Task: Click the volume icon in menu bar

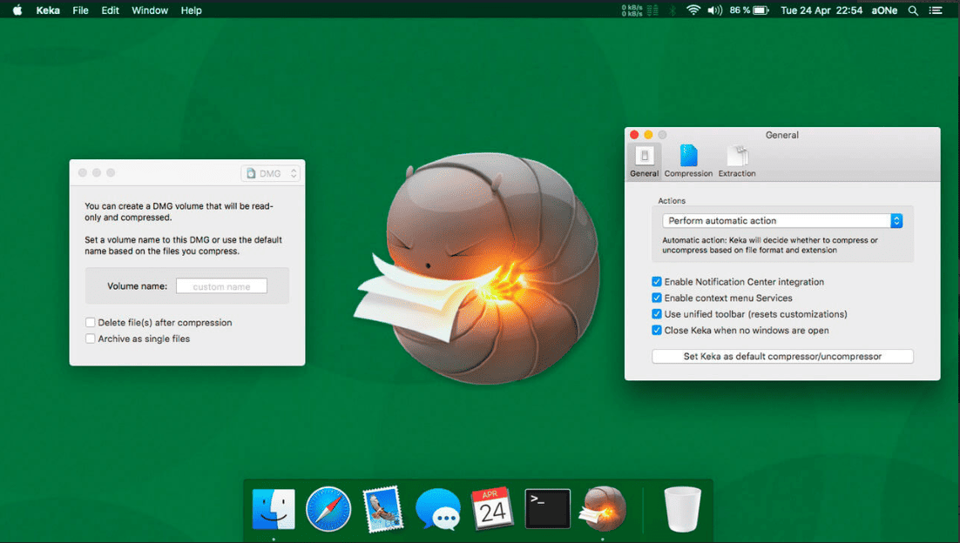Action: [715, 10]
